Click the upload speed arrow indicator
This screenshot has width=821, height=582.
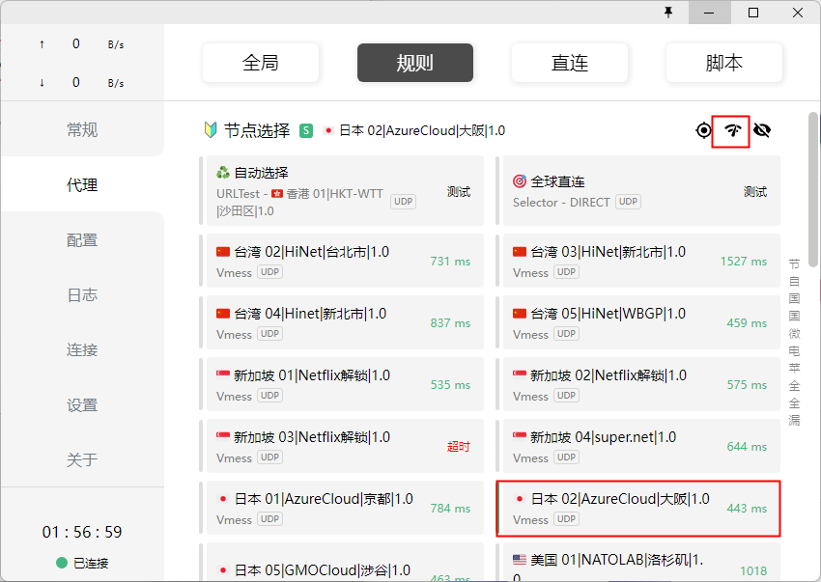point(42,44)
